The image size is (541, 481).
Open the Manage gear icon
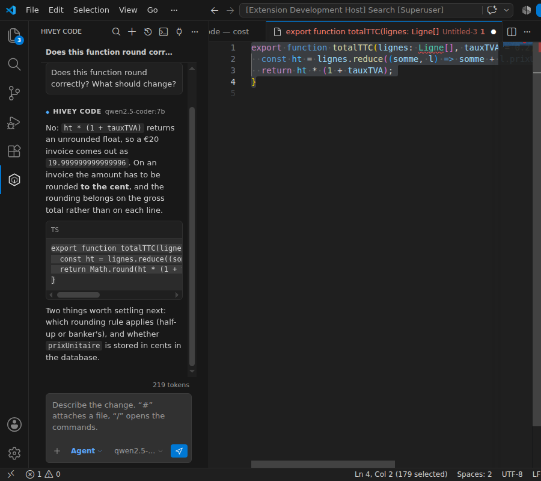click(14, 453)
